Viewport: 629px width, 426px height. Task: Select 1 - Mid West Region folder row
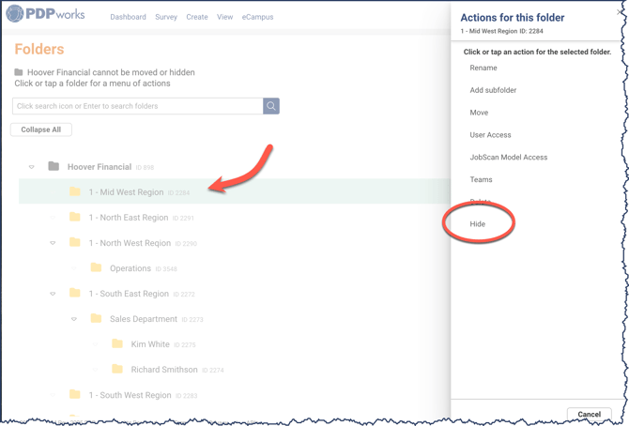(235, 191)
